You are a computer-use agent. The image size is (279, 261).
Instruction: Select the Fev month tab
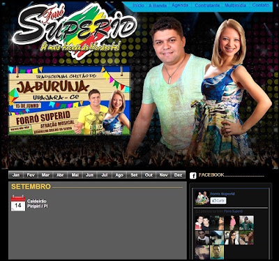click(31, 175)
